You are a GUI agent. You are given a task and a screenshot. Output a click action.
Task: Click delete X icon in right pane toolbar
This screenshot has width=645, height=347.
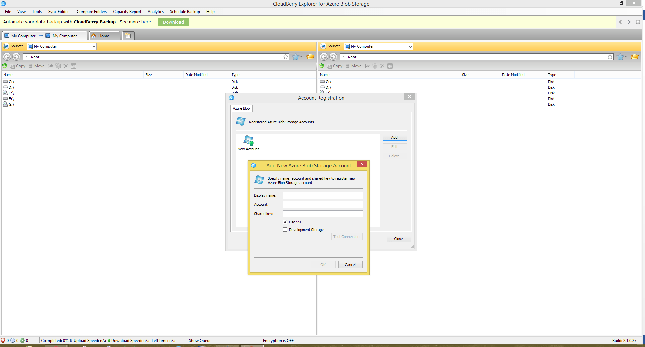click(x=382, y=66)
